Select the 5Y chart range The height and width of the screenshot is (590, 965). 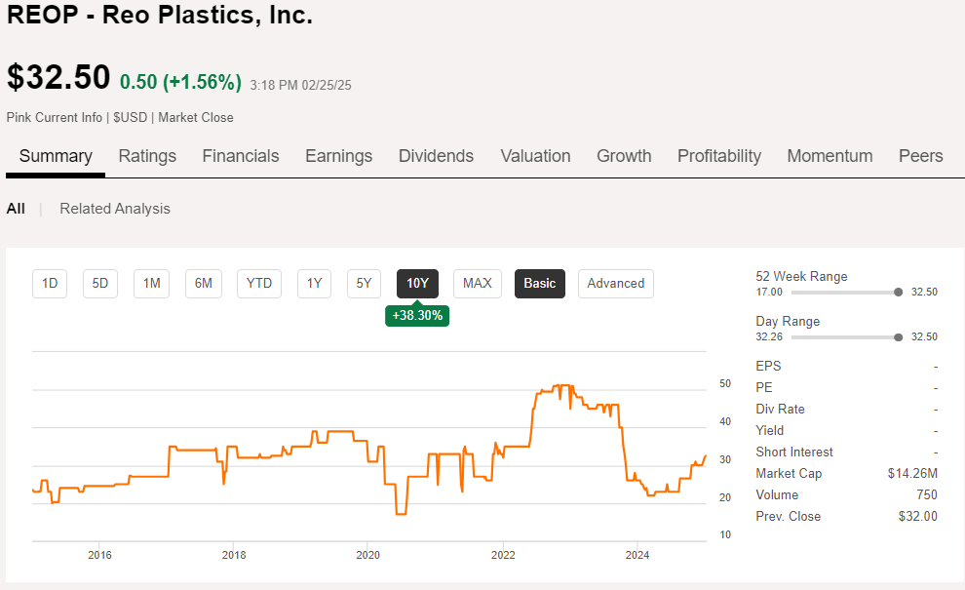364,284
